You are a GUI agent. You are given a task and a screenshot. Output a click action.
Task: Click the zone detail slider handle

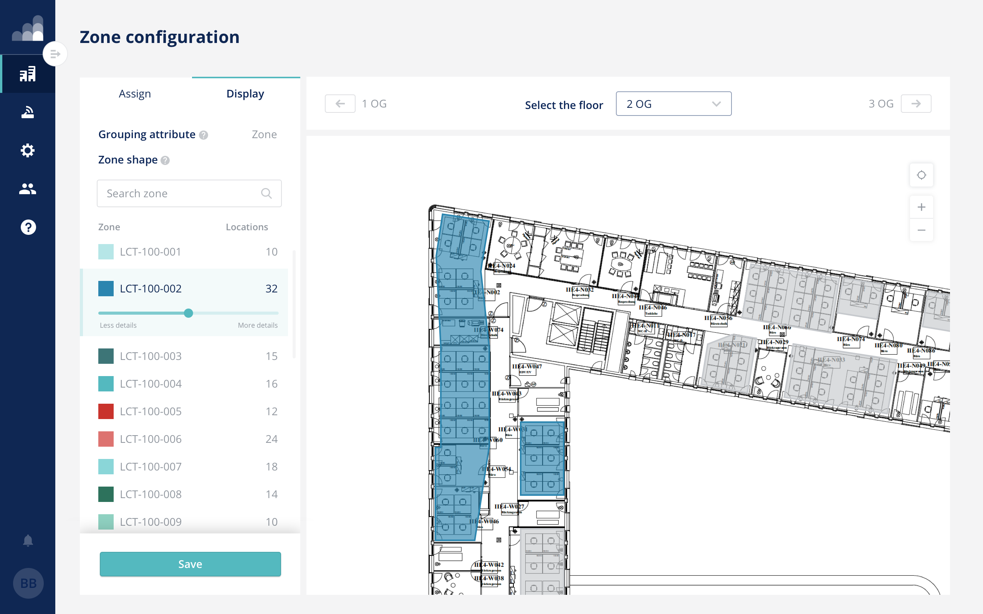pos(188,313)
